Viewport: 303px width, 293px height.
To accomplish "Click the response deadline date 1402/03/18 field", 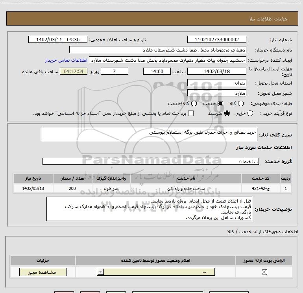I will coord(216,71).
